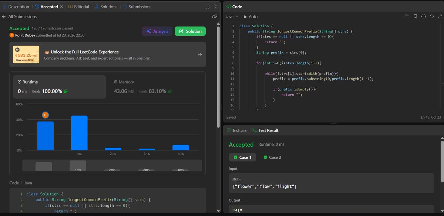
Task: Switch to the Editorial tab
Action: pos(78,7)
